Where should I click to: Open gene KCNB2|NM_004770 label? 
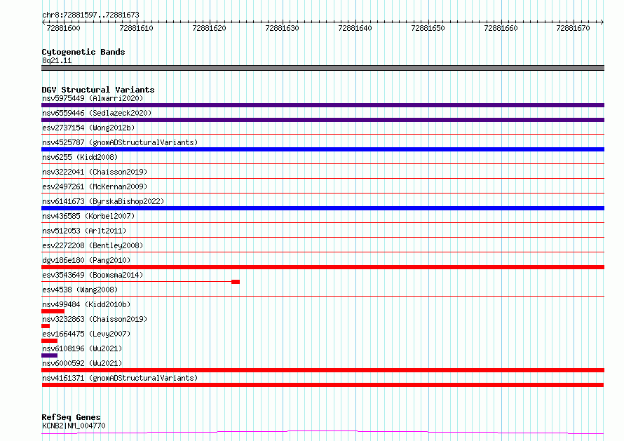point(74,426)
